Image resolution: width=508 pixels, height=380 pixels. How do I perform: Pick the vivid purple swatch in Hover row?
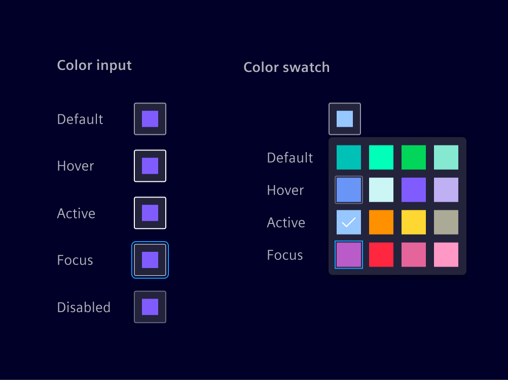pyautogui.click(x=413, y=189)
